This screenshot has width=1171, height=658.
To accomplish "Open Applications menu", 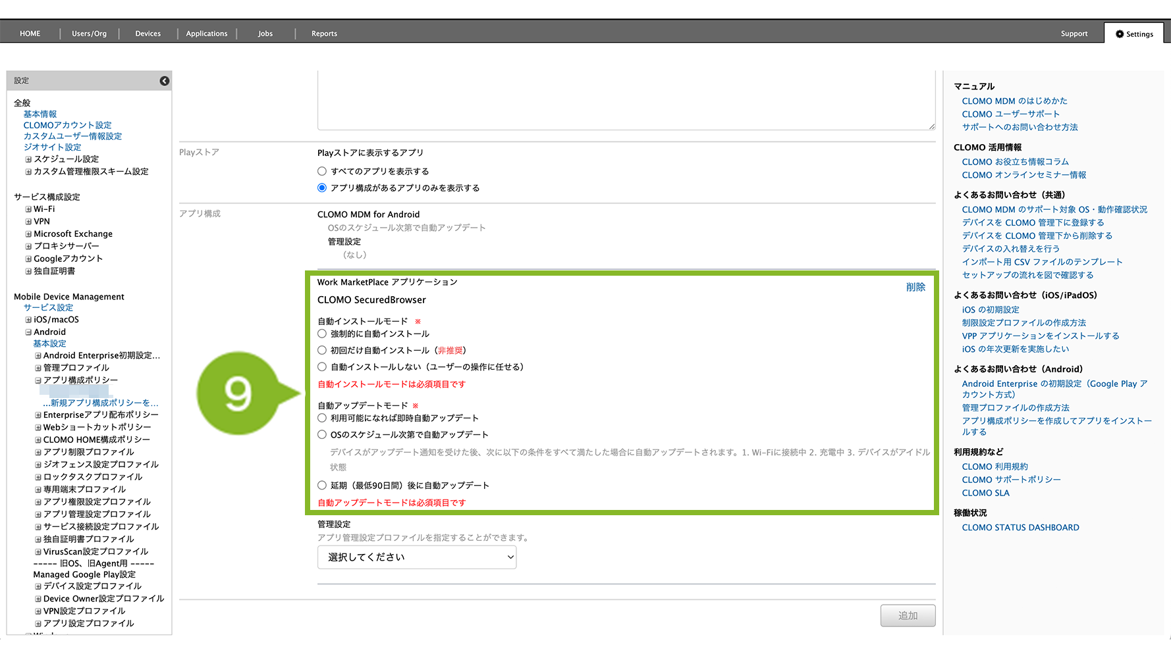I will click(207, 34).
